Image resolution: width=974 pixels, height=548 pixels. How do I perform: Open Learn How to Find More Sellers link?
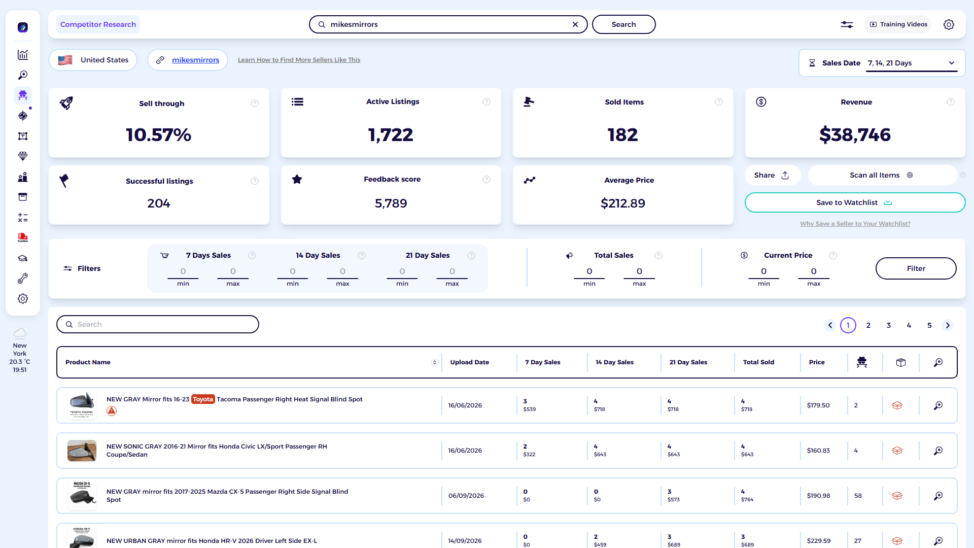pyautogui.click(x=299, y=60)
